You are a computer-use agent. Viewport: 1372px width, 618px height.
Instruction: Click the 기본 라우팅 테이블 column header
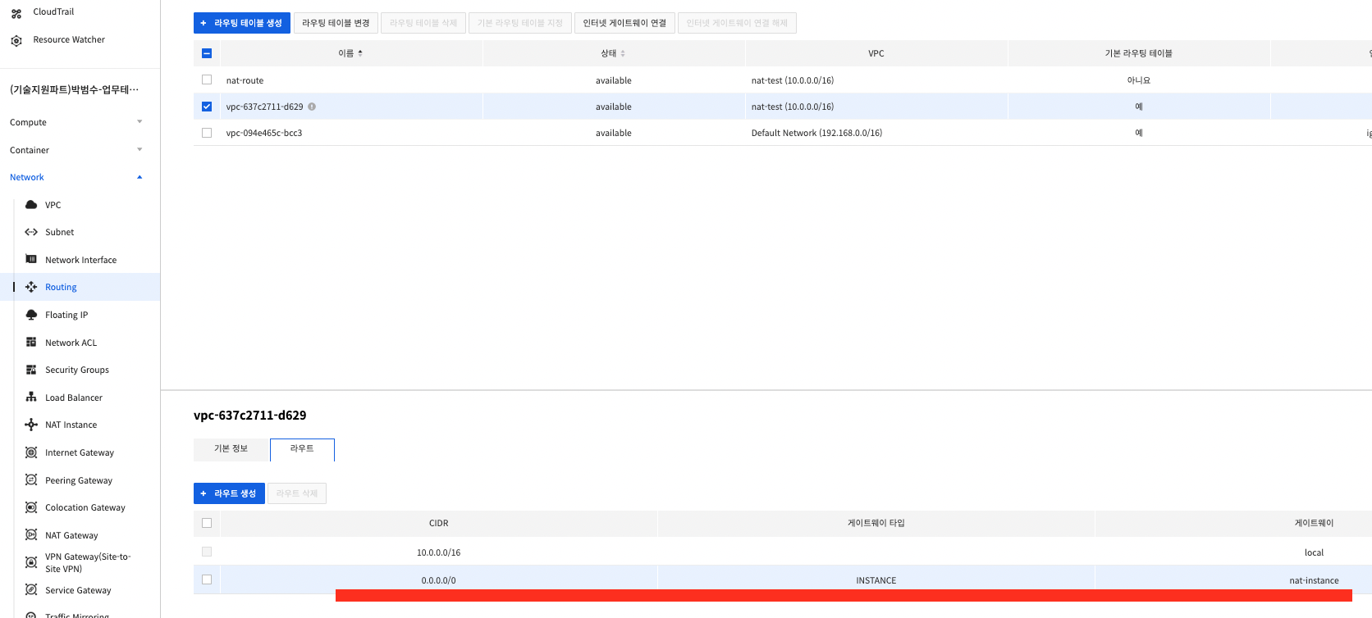click(x=1138, y=53)
